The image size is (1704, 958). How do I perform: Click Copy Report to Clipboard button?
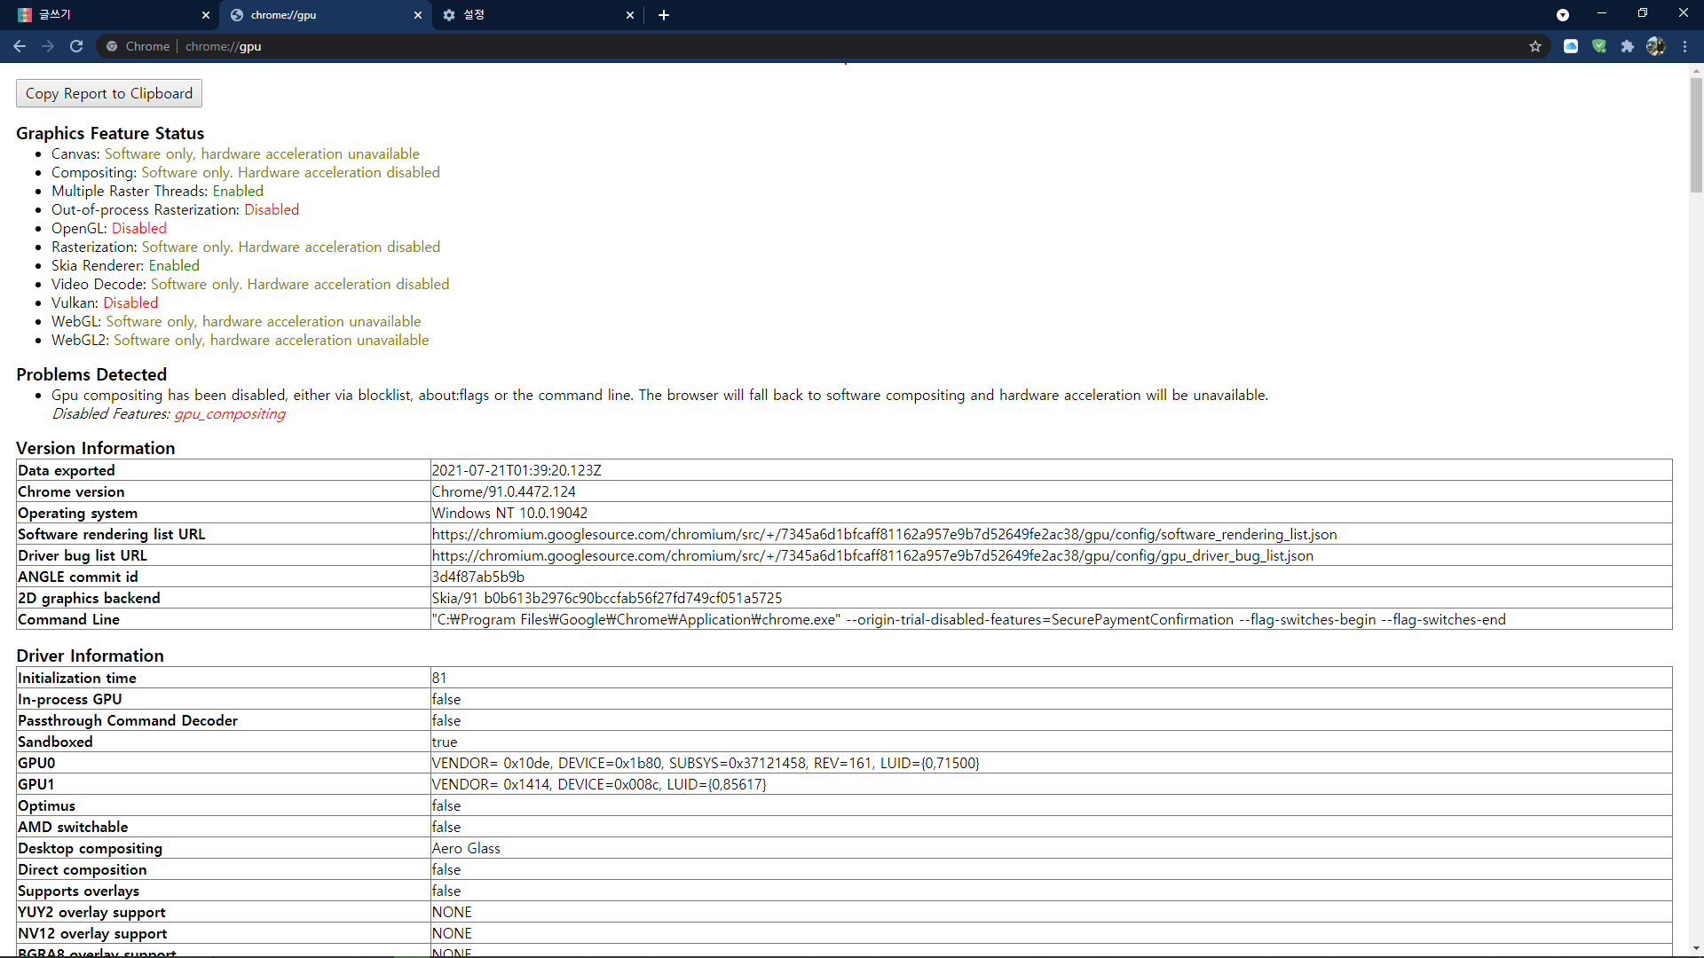pos(109,93)
